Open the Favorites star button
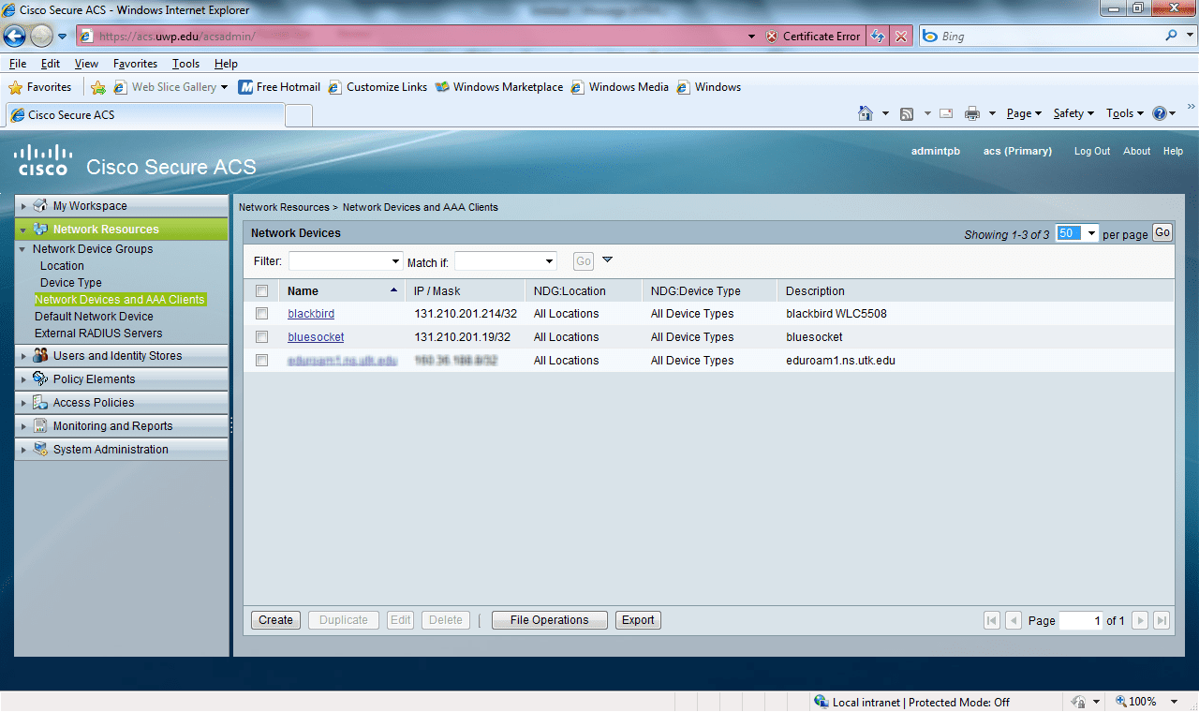Viewport: 1199px width, 712px height. click(x=40, y=87)
